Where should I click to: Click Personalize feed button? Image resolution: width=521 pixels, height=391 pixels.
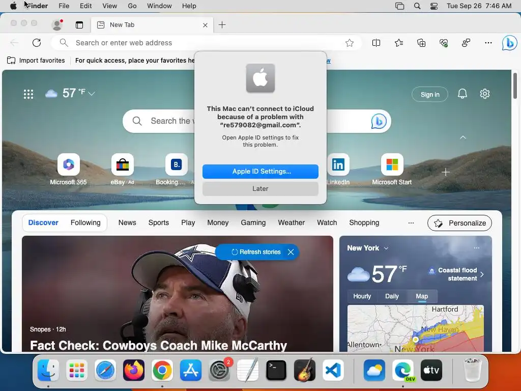(x=459, y=223)
